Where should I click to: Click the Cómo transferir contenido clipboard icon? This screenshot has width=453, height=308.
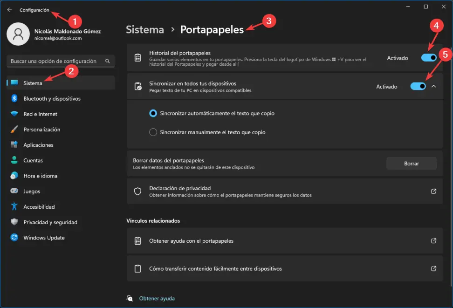(x=138, y=268)
